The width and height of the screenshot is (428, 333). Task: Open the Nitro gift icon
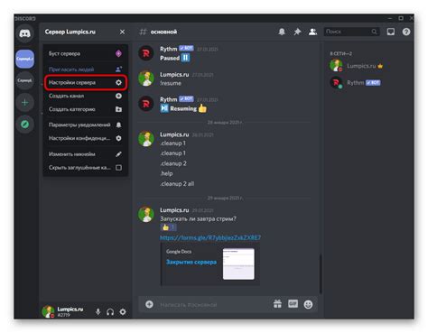tap(277, 304)
